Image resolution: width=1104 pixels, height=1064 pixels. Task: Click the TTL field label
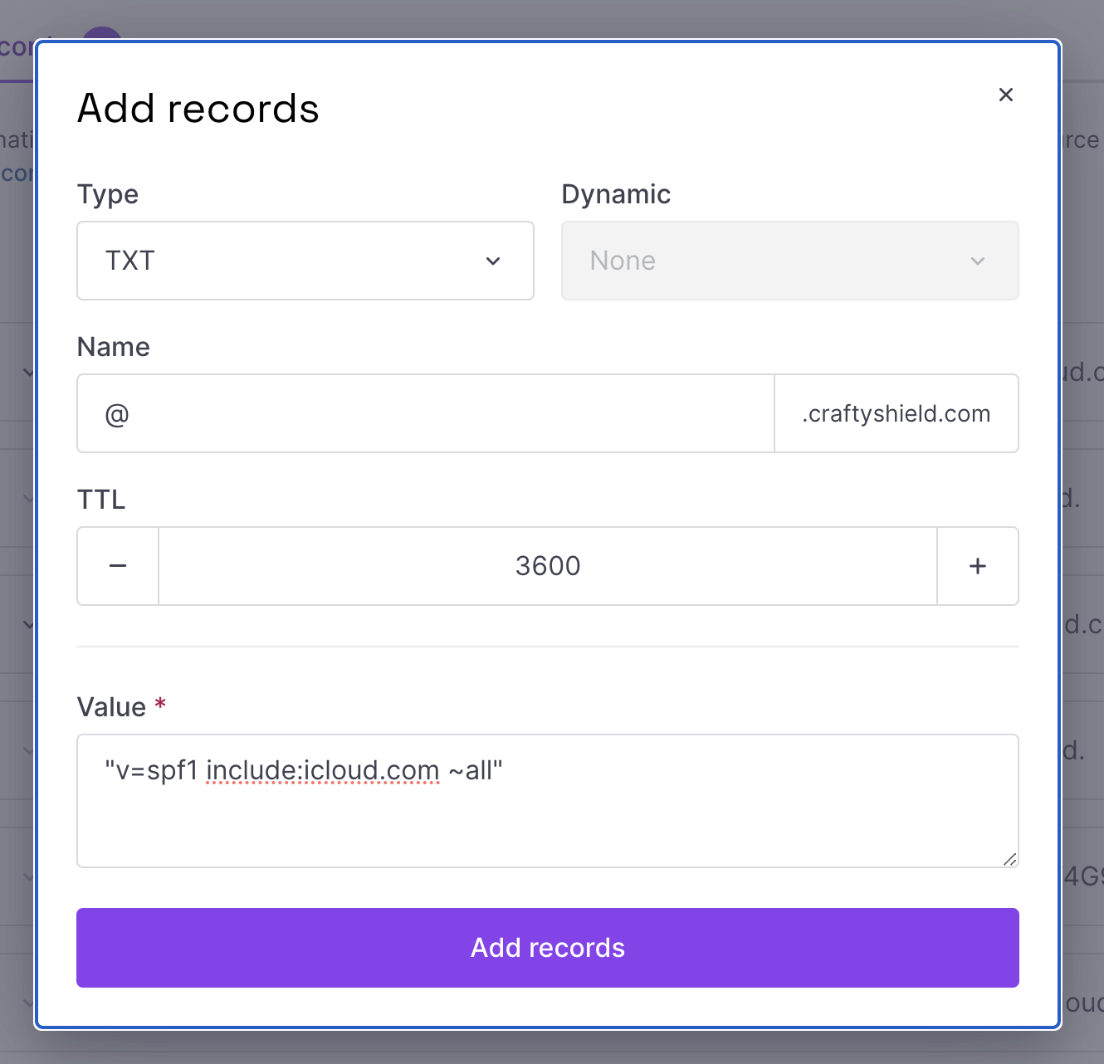101,500
